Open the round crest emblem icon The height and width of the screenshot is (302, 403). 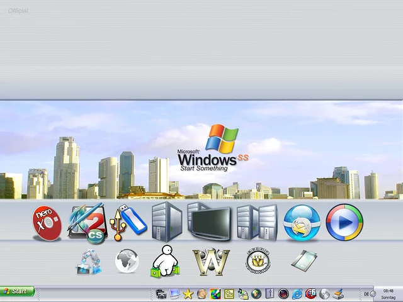click(x=258, y=261)
